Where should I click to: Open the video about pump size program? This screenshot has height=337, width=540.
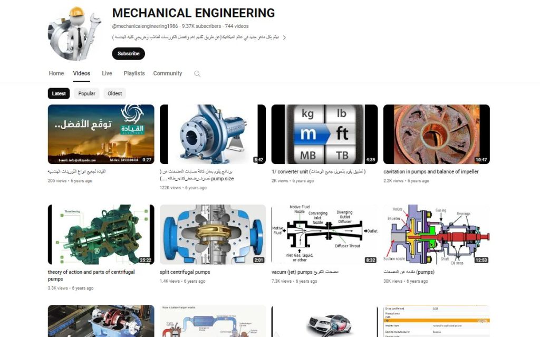(212, 133)
